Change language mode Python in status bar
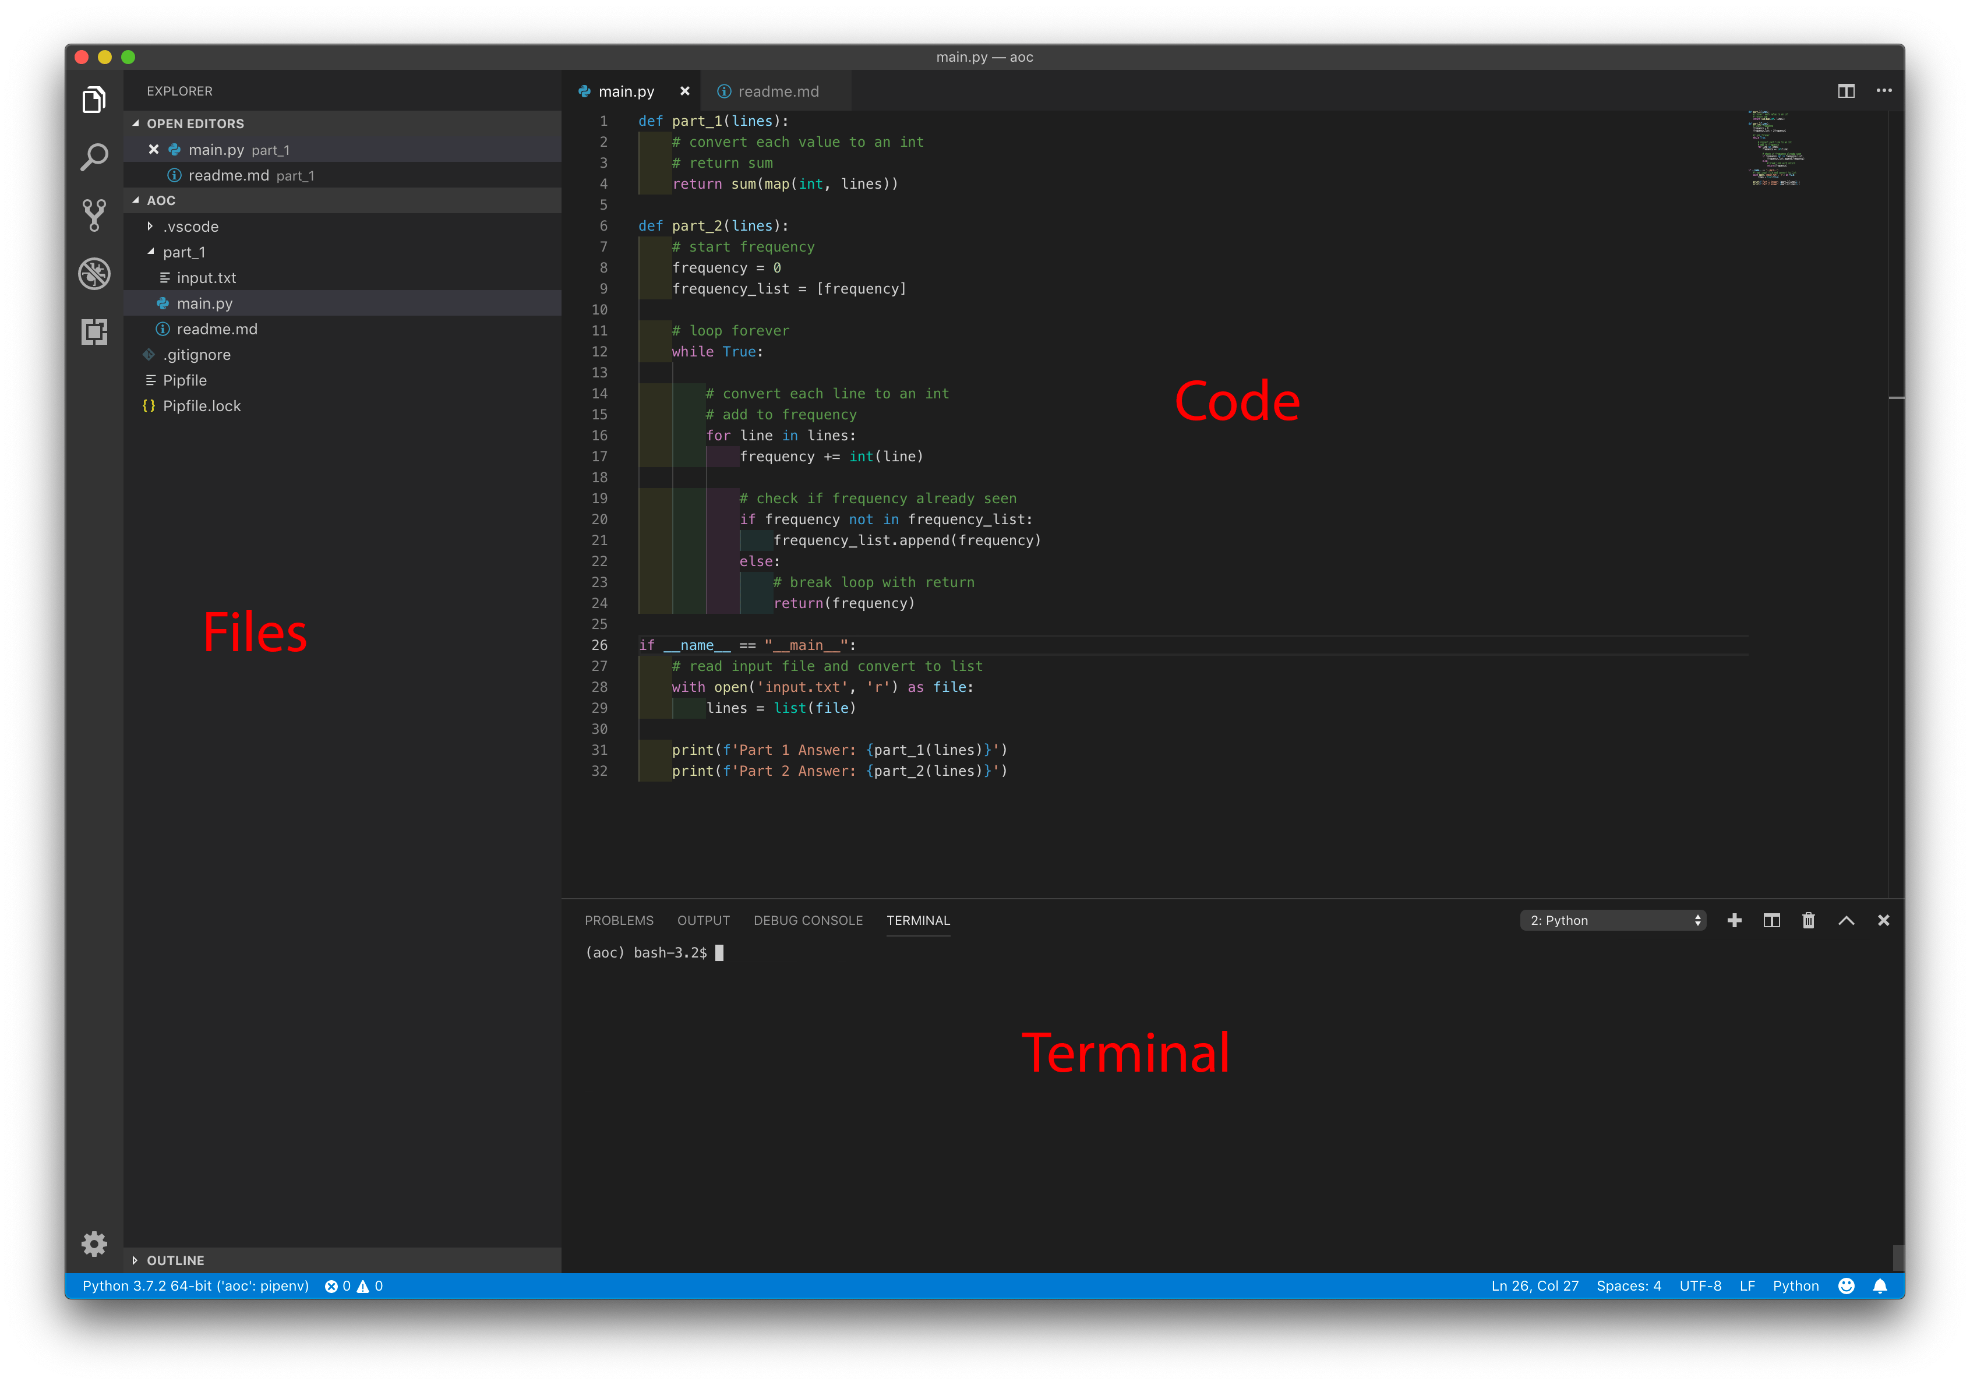This screenshot has width=1970, height=1385. coord(1795,1285)
